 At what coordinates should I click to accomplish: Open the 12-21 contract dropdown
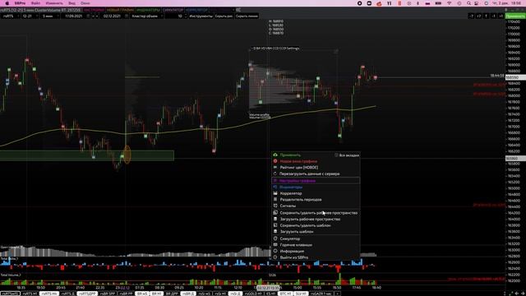coord(30,16)
